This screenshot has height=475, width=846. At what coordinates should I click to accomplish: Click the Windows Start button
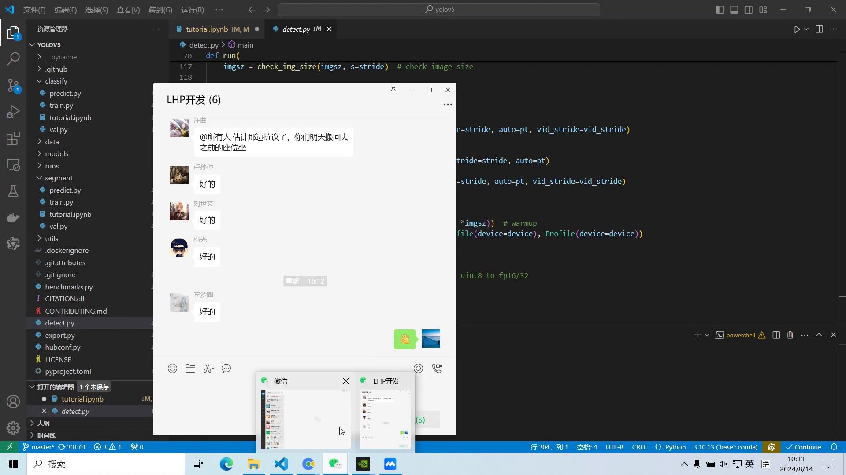pos(13,464)
